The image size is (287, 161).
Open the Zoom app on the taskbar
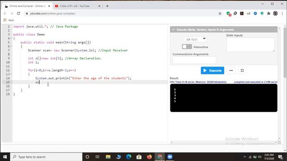coord(170,157)
